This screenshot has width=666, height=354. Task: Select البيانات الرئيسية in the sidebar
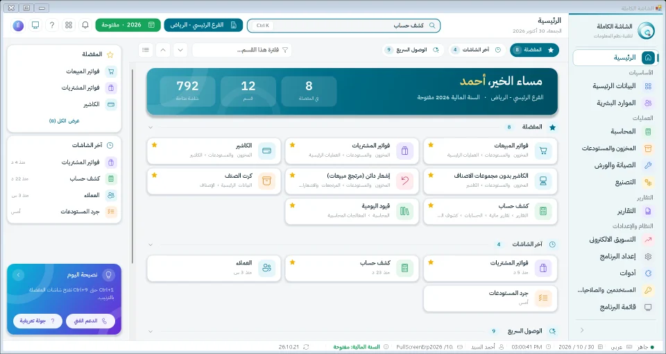pos(615,86)
